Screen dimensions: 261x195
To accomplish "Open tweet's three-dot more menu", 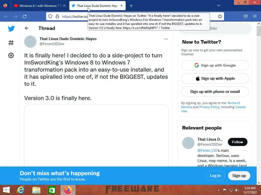I will tap(166, 39).
